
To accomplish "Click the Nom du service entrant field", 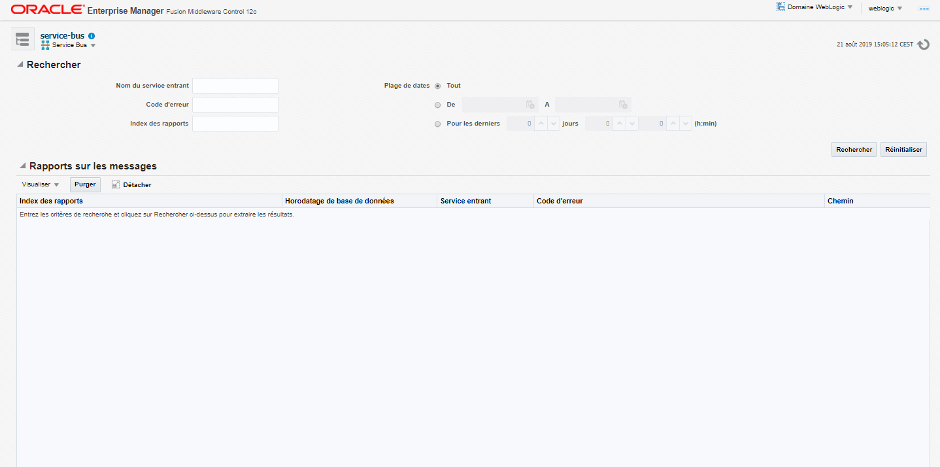I will pyautogui.click(x=235, y=86).
